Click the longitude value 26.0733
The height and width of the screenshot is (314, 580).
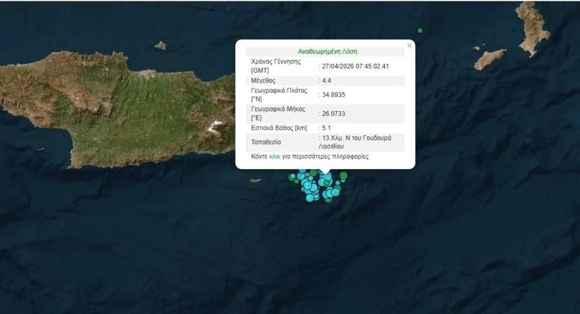pos(333,113)
